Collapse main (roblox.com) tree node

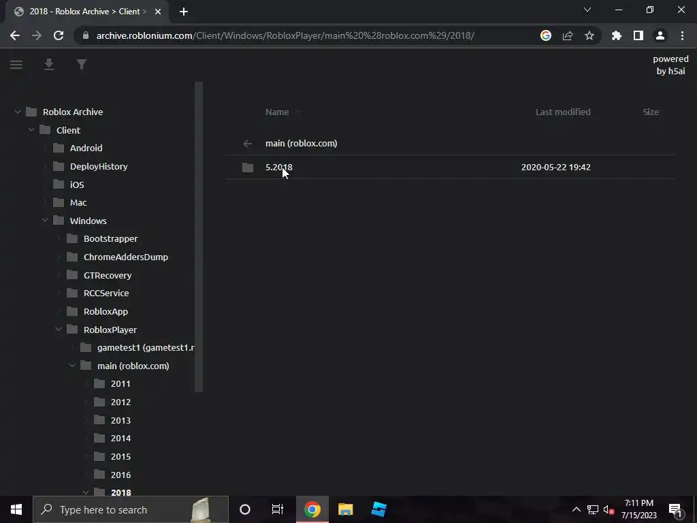click(72, 365)
